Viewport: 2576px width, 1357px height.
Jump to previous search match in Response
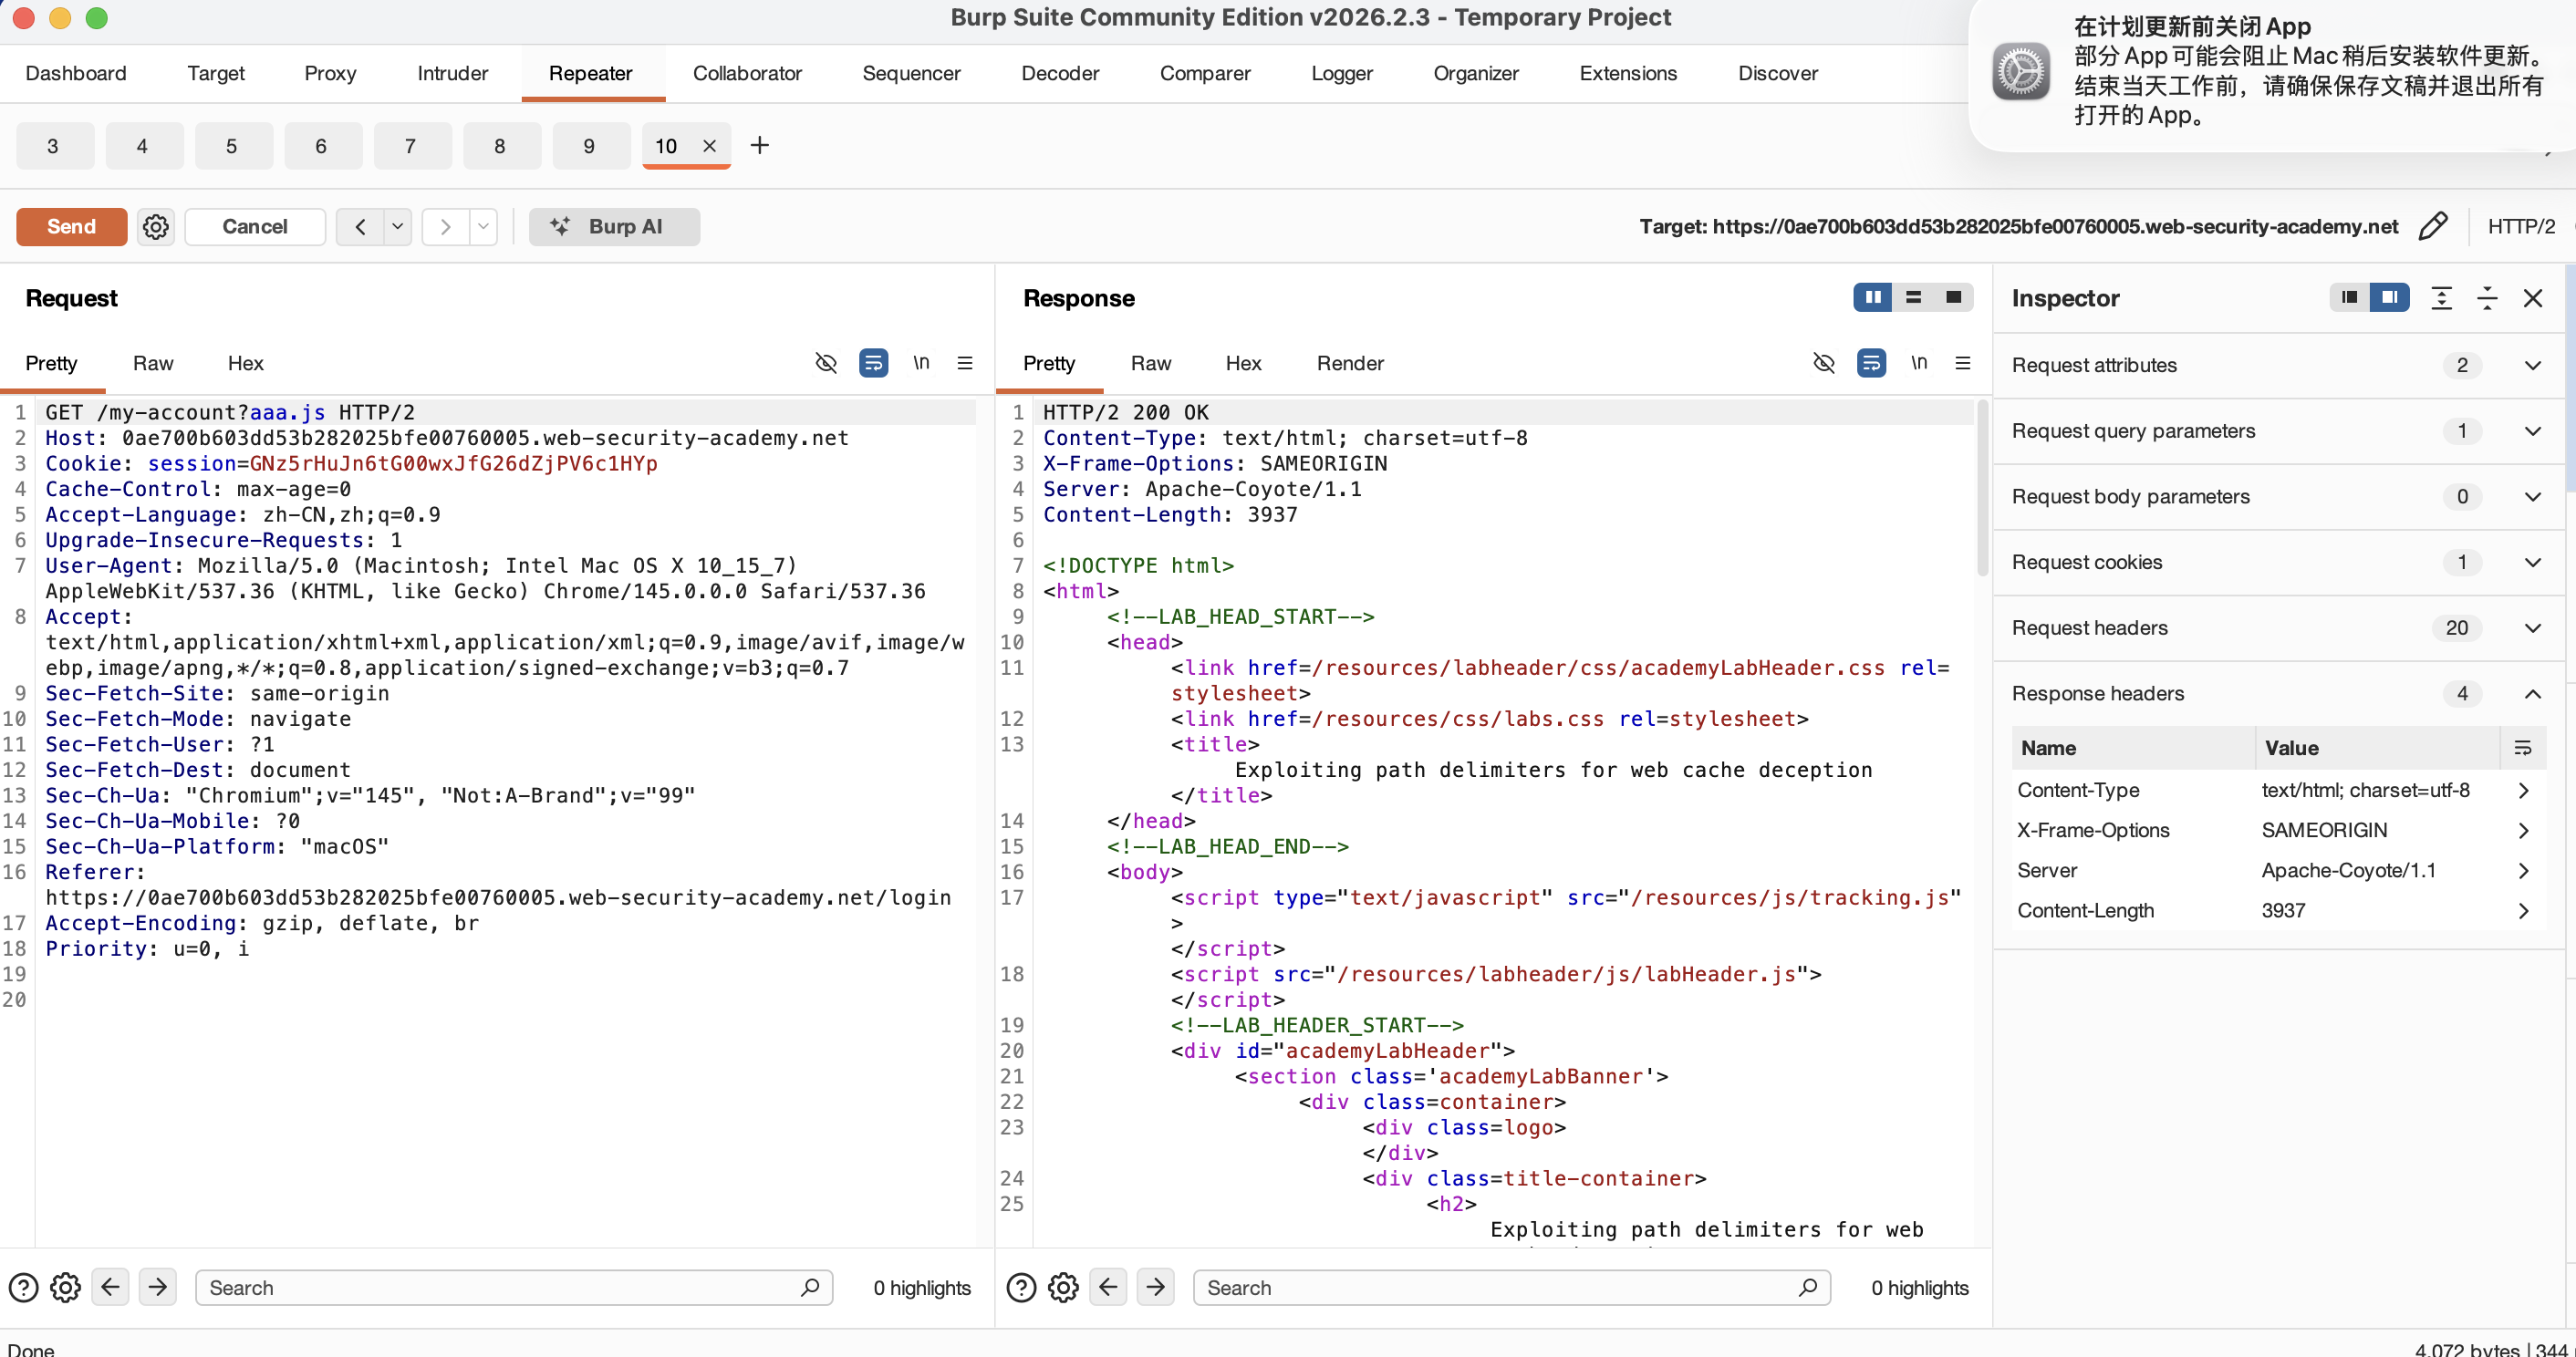pyautogui.click(x=1109, y=1287)
